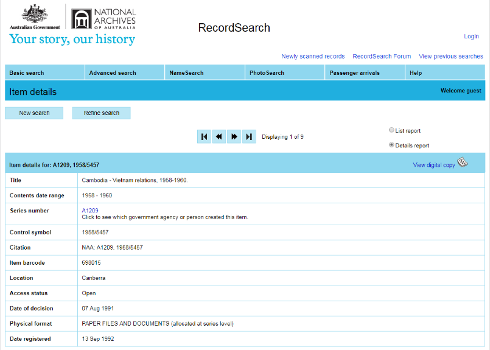Open the Help menu item
The width and height of the screenshot is (490, 350).
pyautogui.click(x=416, y=73)
